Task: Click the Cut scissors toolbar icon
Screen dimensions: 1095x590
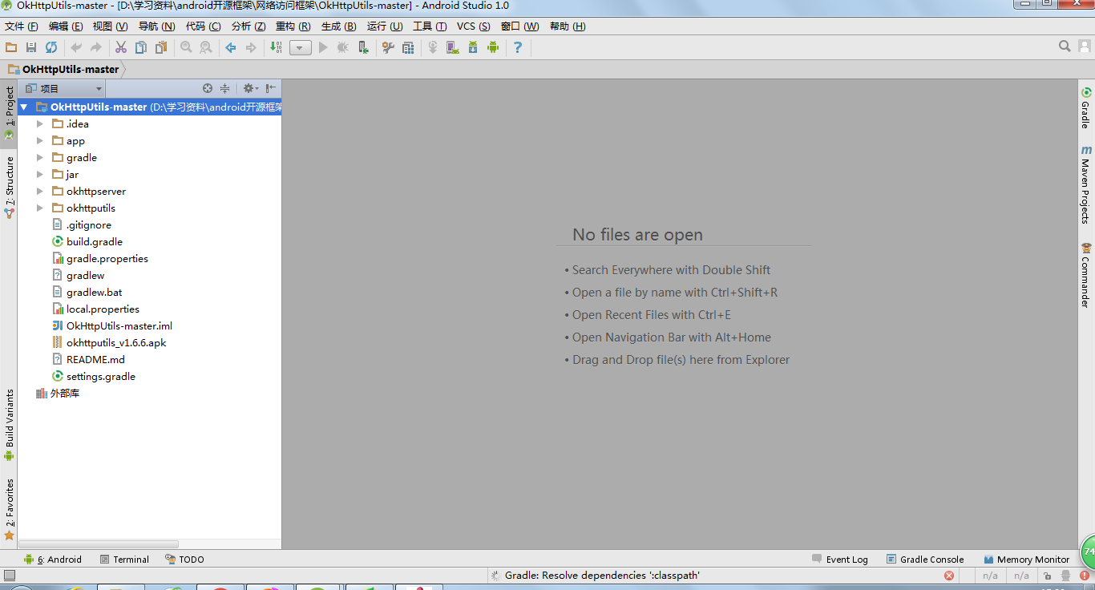Action: [121, 48]
